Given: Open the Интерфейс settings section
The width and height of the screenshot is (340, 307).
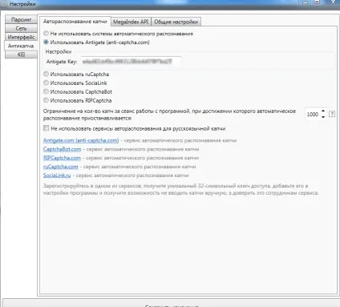Looking at the screenshot, I should point(21,37).
